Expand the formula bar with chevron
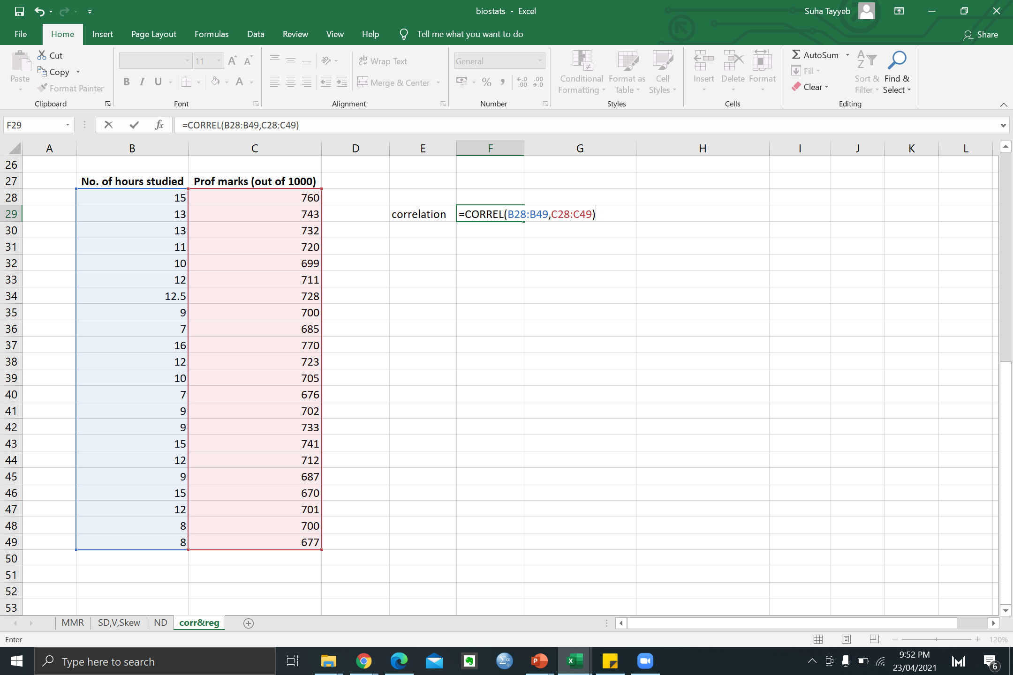This screenshot has height=675, width=1013. (x=1003, y=125)
